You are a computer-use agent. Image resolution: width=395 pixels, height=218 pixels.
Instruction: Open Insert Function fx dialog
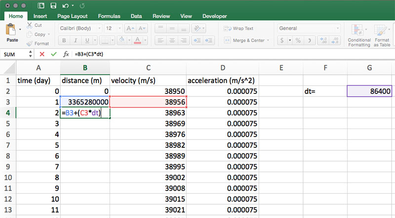pos(66,54)
